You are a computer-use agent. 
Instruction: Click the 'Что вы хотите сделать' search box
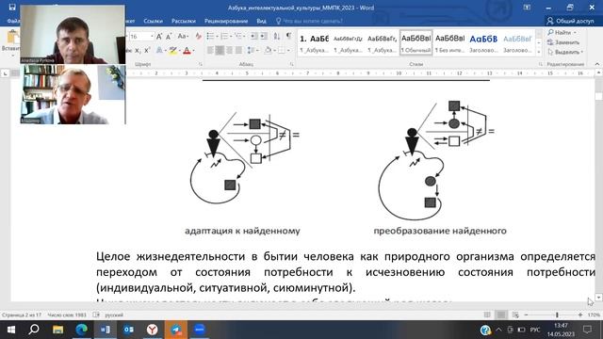(310, 21)
